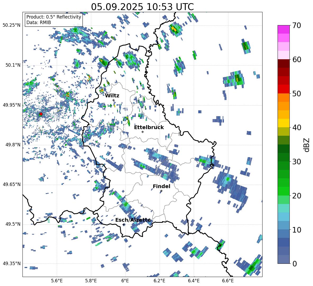This screenshot has width=313, height=286.
Task: Click the magenta top colorbar swatch
Action: (x=283, y=29)
